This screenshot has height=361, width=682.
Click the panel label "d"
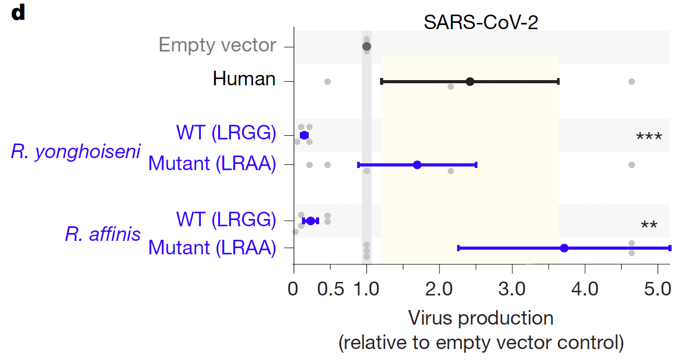18,12
